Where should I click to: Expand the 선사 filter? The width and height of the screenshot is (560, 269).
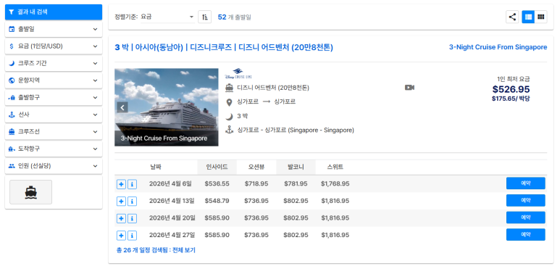(54, 115)
